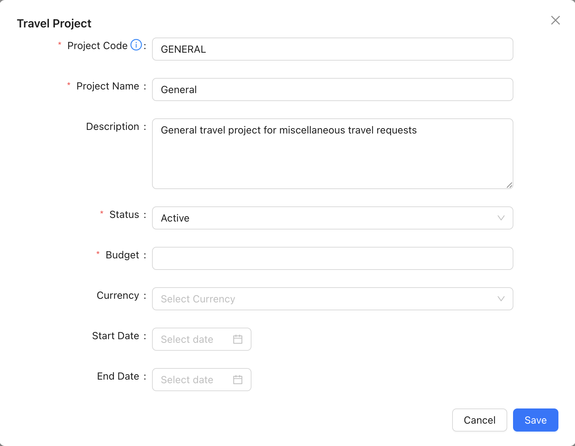Focus the empty Budget field
The width and height of the screenshot is (575, 446).
coord(332,258)
